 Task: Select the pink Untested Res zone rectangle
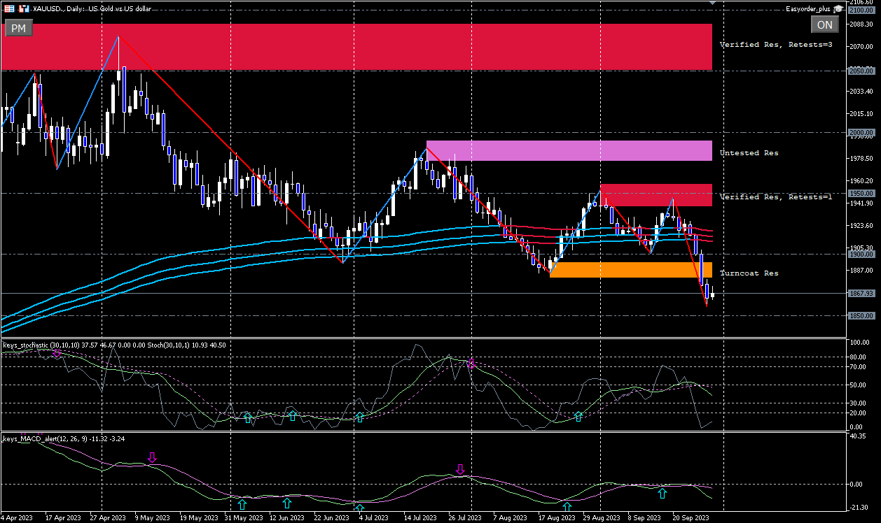[569, 150]
